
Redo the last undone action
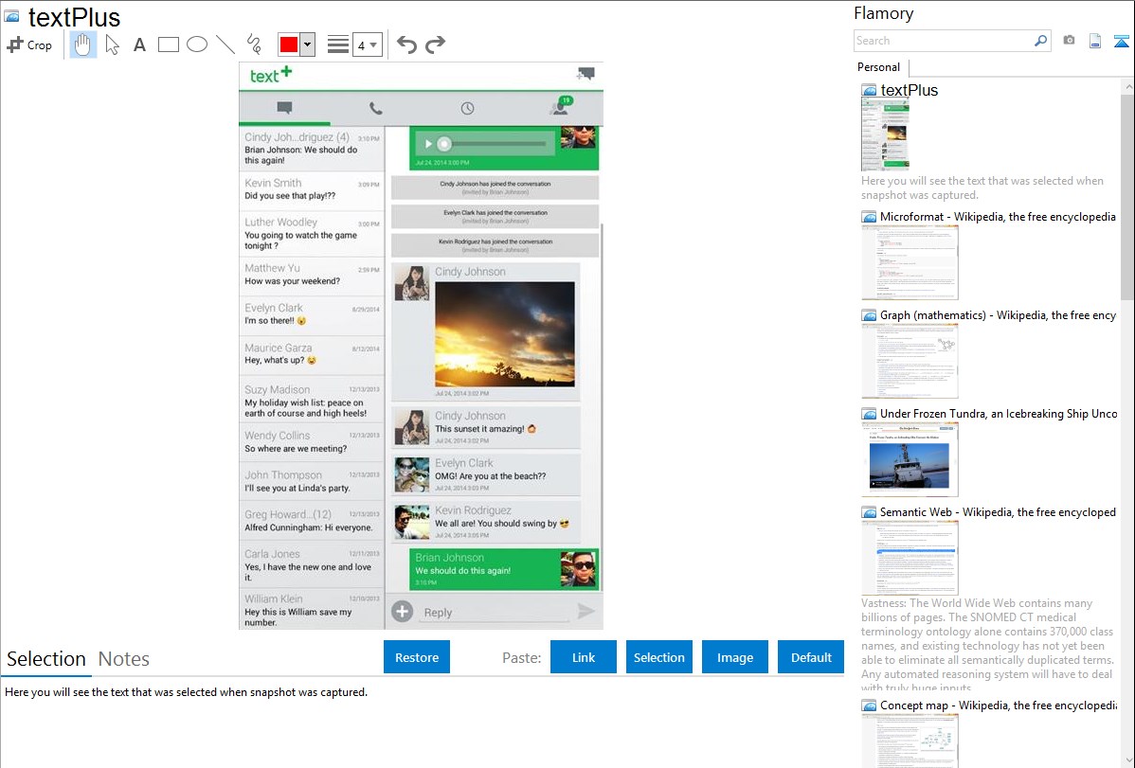pos(435,45)
